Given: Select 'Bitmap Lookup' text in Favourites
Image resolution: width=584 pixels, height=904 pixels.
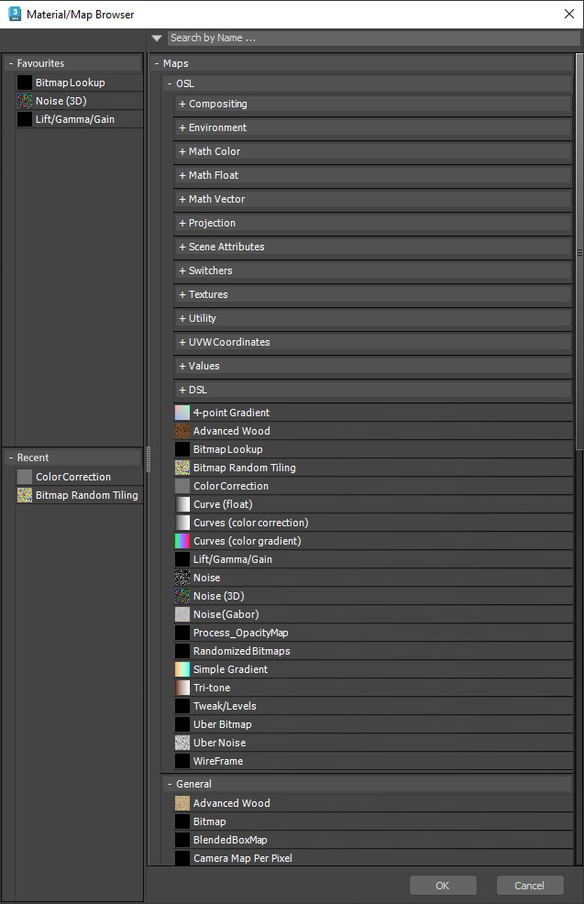Looking at the screenshot, I should [71, 83].
